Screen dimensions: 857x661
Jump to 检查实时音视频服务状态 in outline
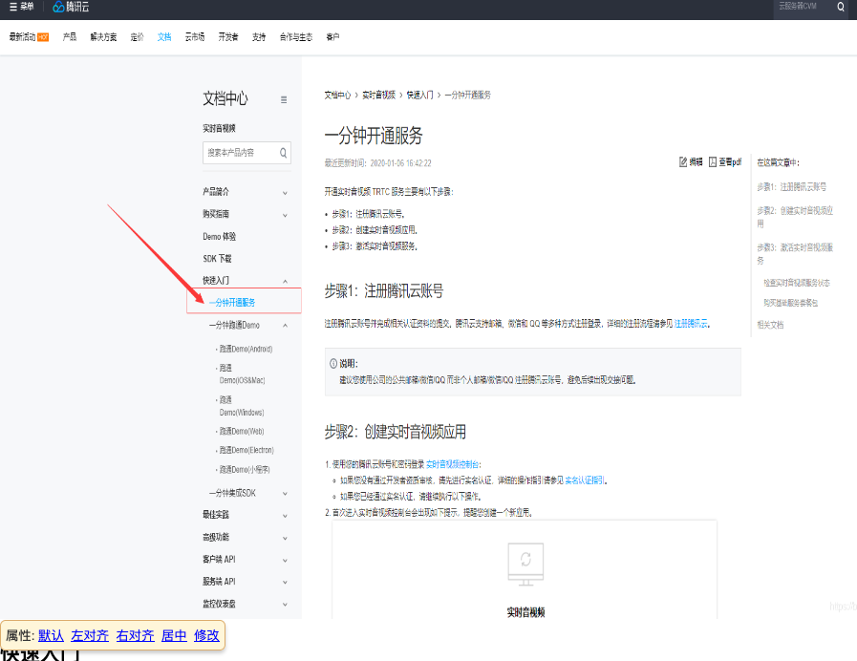pyautogui.click(x=797, y=283)
